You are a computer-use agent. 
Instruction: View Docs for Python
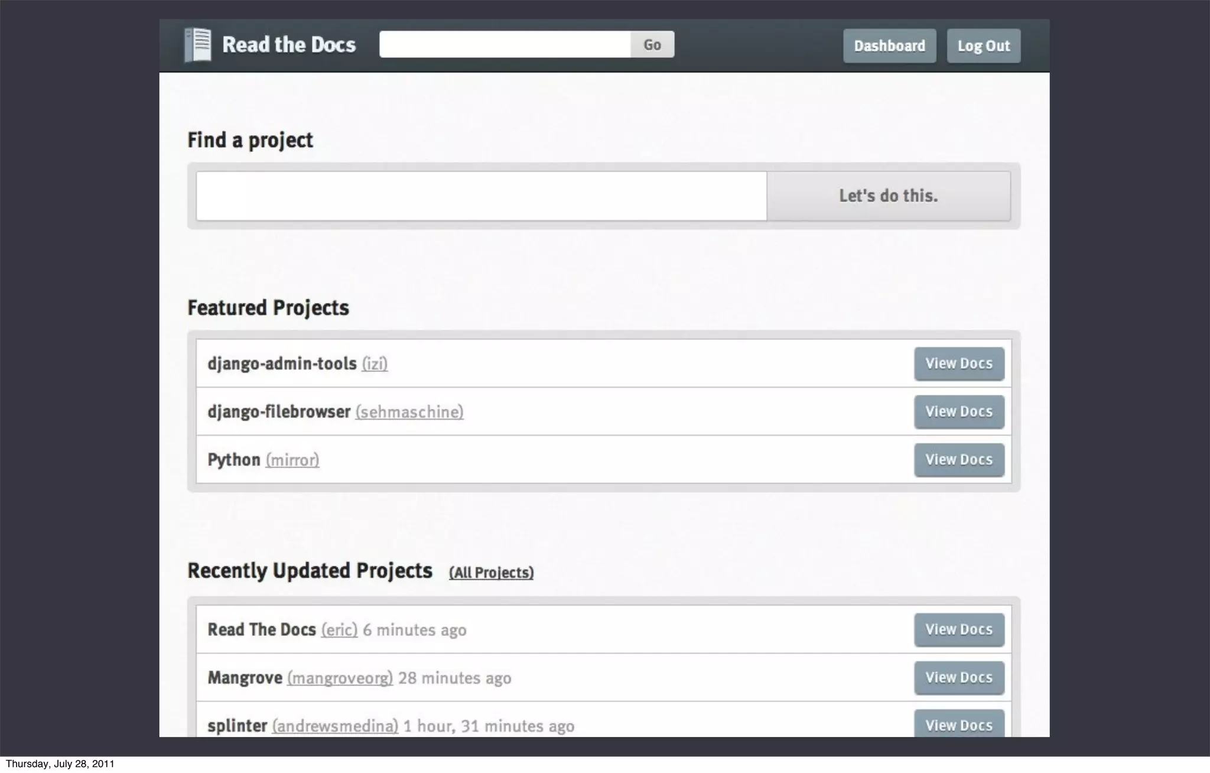tap(959, 460)
